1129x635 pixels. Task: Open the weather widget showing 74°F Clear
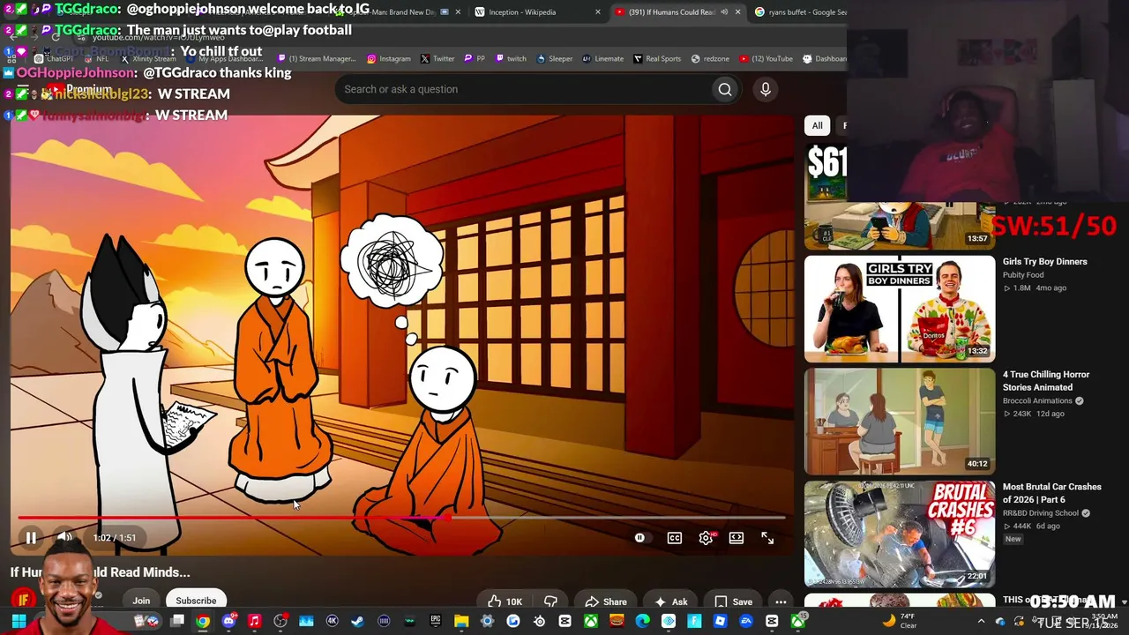900,621
